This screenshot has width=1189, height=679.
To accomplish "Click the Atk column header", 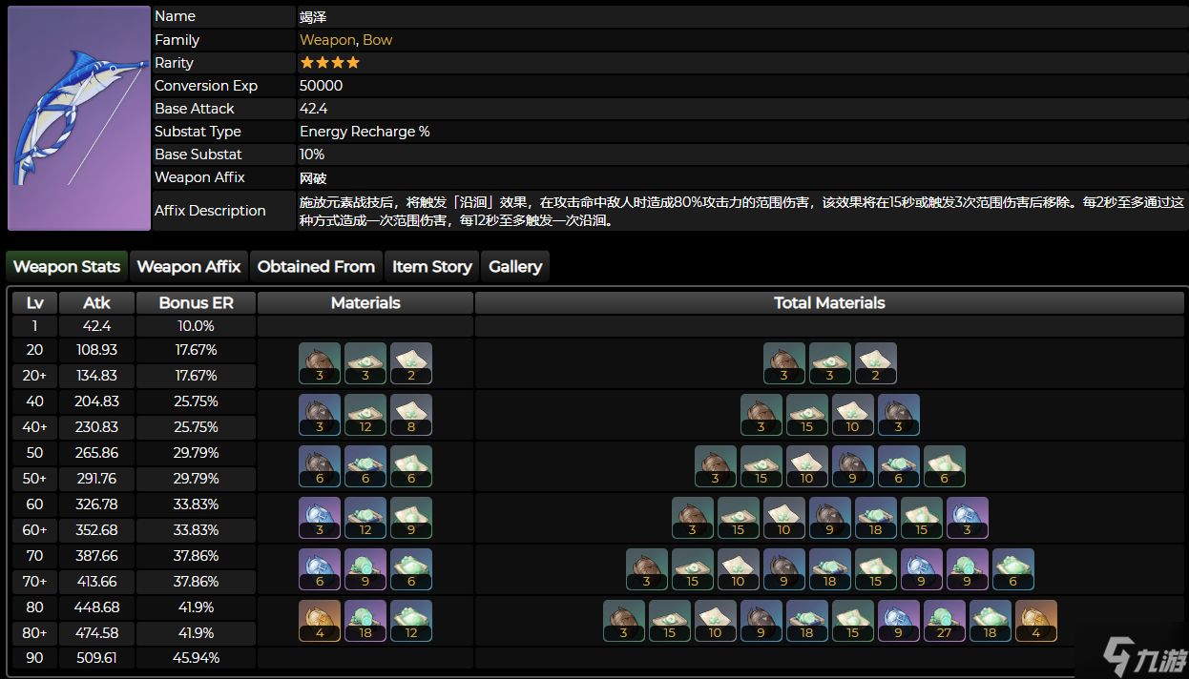I will click(96, 303).
